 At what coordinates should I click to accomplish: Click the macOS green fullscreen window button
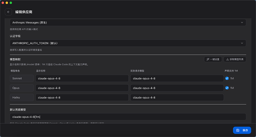[11, 3]
